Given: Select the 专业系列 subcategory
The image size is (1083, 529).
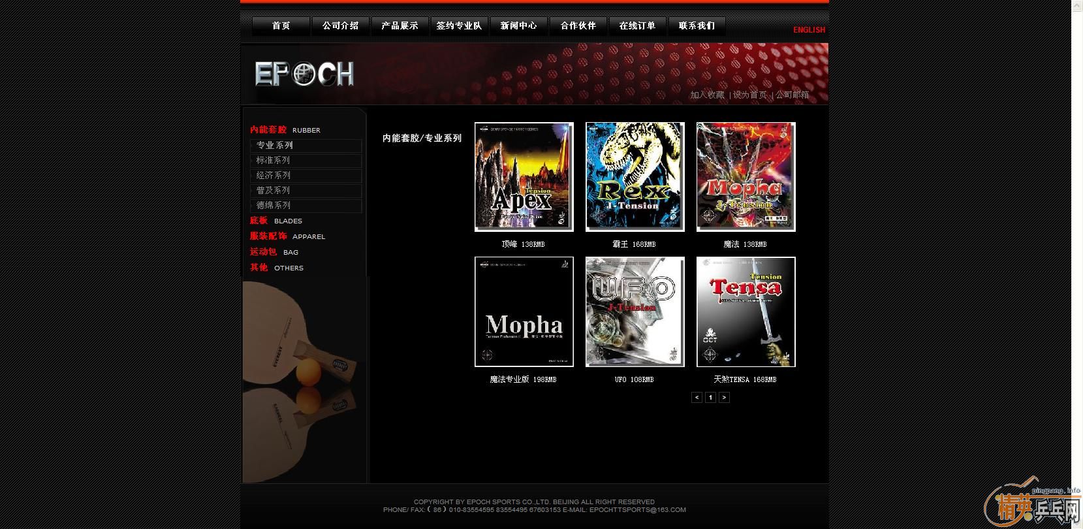Looking at the screenshot, I should coord(306,145).
